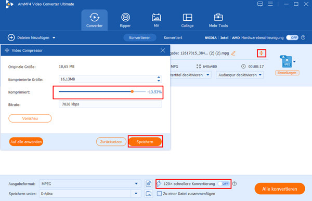This screenshot has height=201, width=312.
Task: Click the feedback chat icon in the title bar
Action: coord(260,4)
